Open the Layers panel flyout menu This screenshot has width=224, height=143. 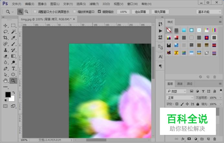tap(220, 83)
